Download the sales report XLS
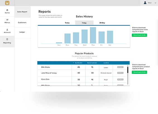Screen dimensions: 158x114 [139, 35]
